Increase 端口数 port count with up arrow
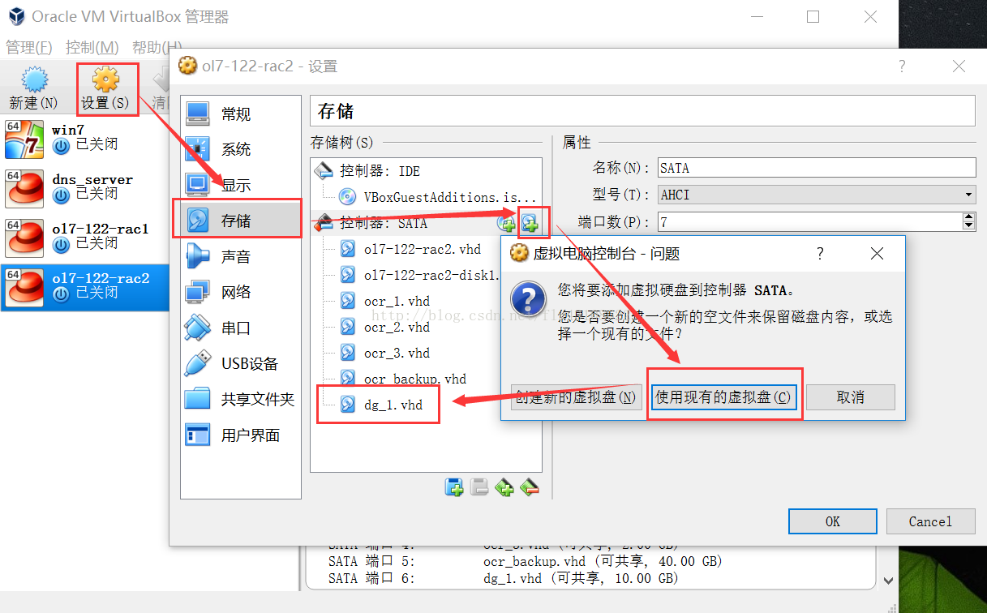This screenshot has width=987, height=613. point(968,216)
